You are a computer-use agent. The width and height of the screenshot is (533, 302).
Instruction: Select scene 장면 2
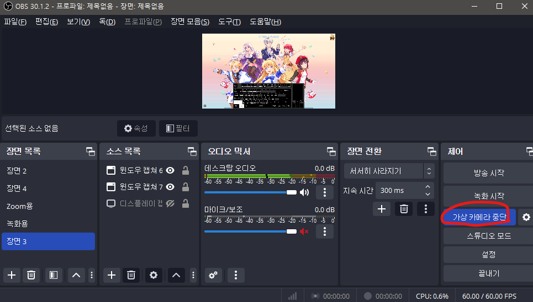(48, 171)
